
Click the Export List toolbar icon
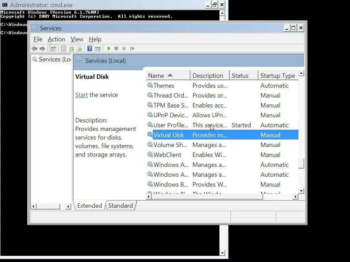tap(79, 48)
